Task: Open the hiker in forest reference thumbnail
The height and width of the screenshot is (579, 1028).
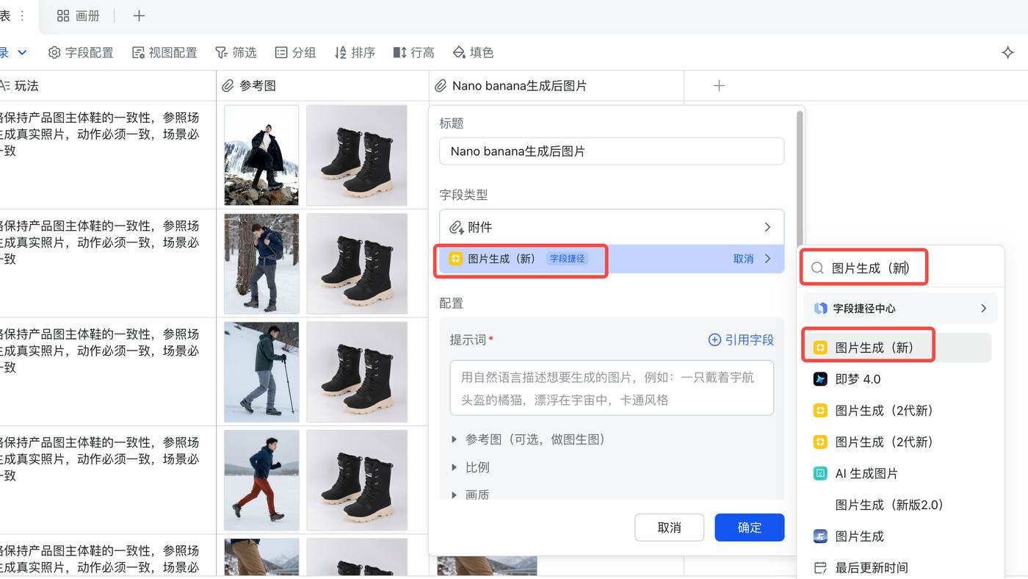Action: [261, 264]
